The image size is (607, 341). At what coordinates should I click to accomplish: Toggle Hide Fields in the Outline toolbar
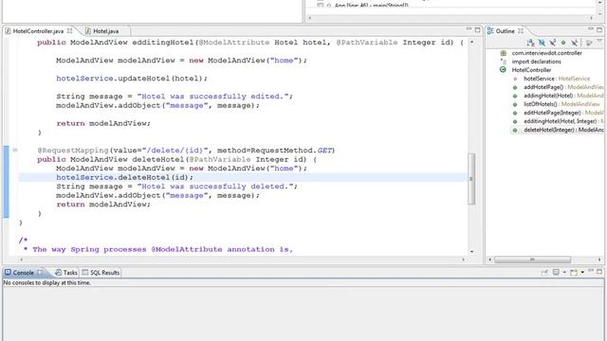click(x=542, y=43)
